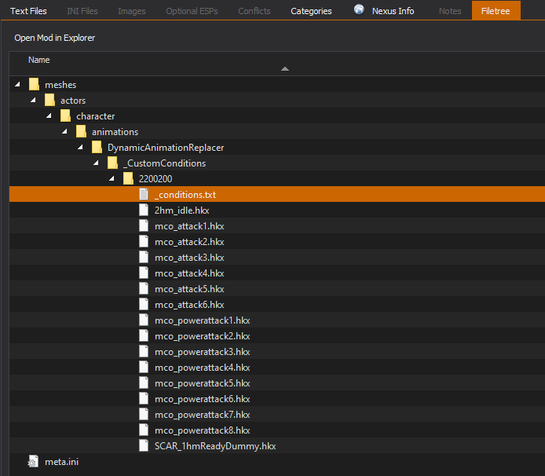Click the 2hm_idle.hkx file icon
This screenshot has width=545, height=476.
(x=144, y=210)
